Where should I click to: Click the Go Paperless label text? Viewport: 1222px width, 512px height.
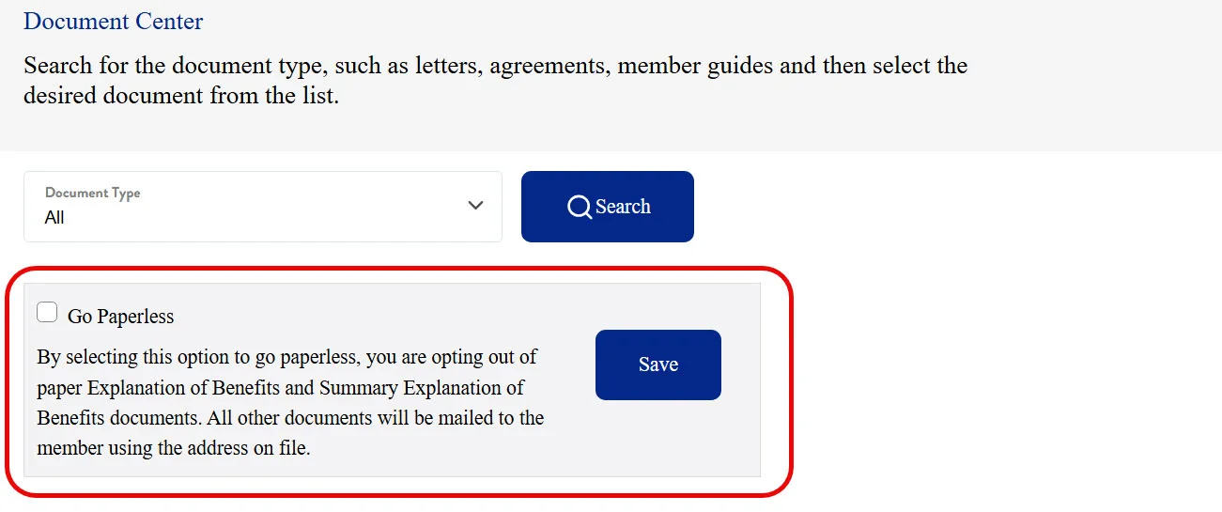(120, 317)
